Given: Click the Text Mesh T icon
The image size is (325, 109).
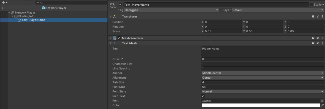Looking at the screenshot, I should (x=115, y=43).
